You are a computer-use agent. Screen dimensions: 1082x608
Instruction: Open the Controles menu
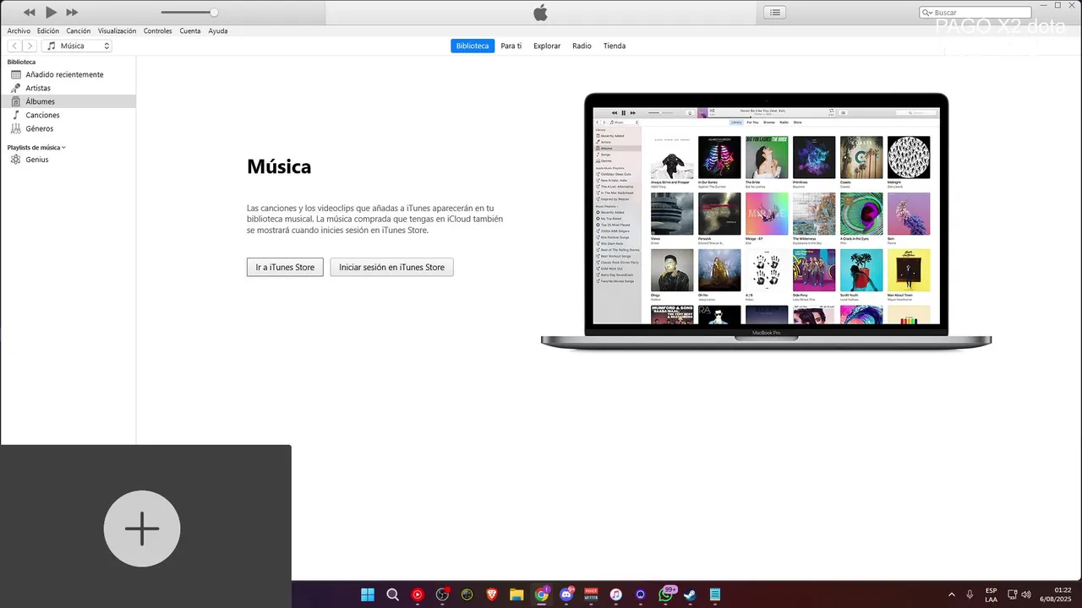point(157,31)
